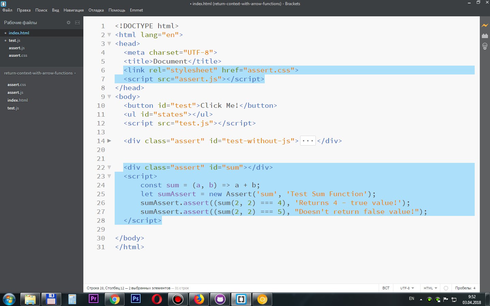Open the Поиск menu
The width and height of the screenshot is (490, 306).
click(41, 10)
